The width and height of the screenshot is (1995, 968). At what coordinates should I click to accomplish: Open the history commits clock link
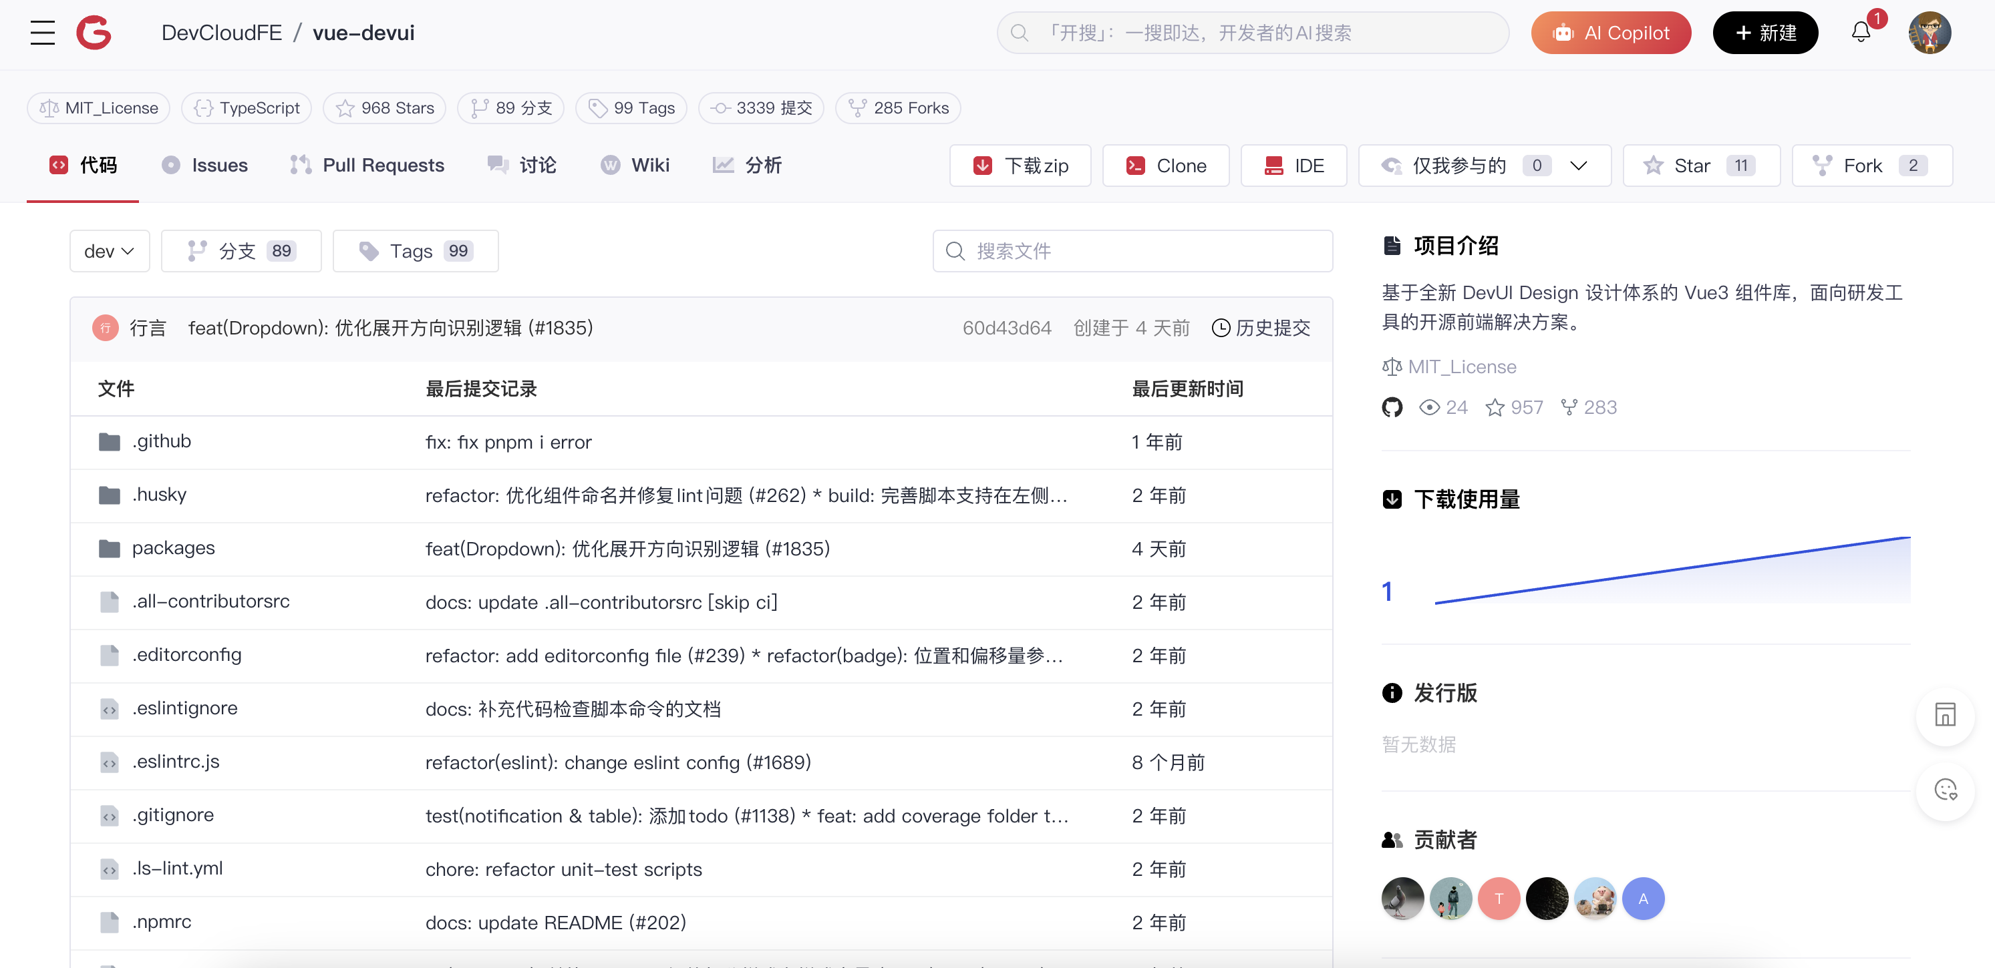[1261, 328]
